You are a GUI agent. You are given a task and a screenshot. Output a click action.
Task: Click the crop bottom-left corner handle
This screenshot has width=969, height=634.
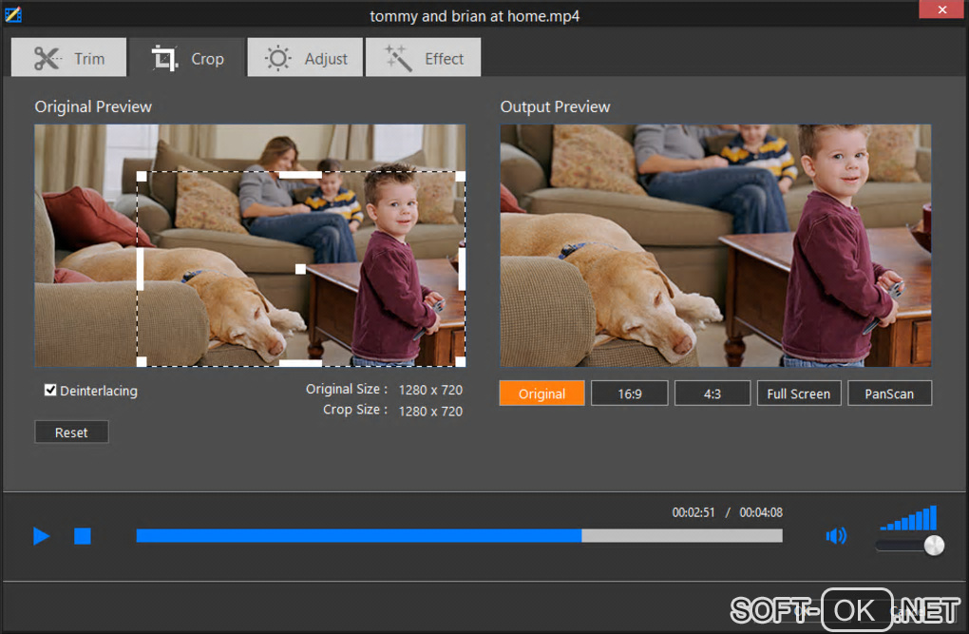pos(142,362)
